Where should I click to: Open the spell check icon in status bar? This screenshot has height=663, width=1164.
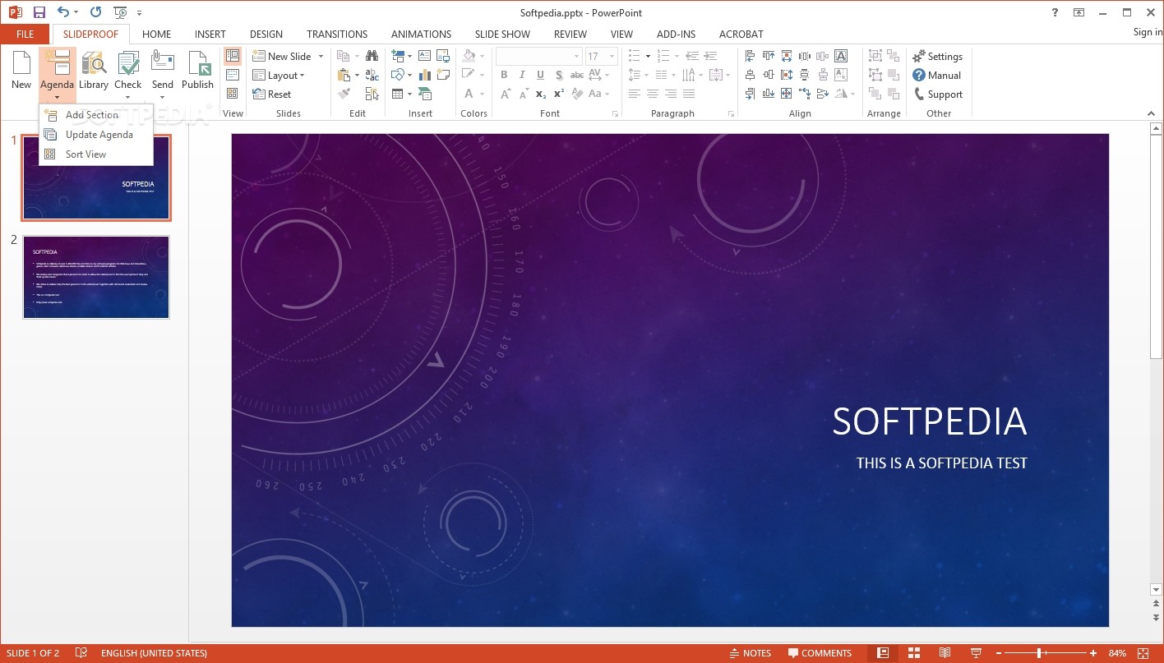(x=81, y=653)
